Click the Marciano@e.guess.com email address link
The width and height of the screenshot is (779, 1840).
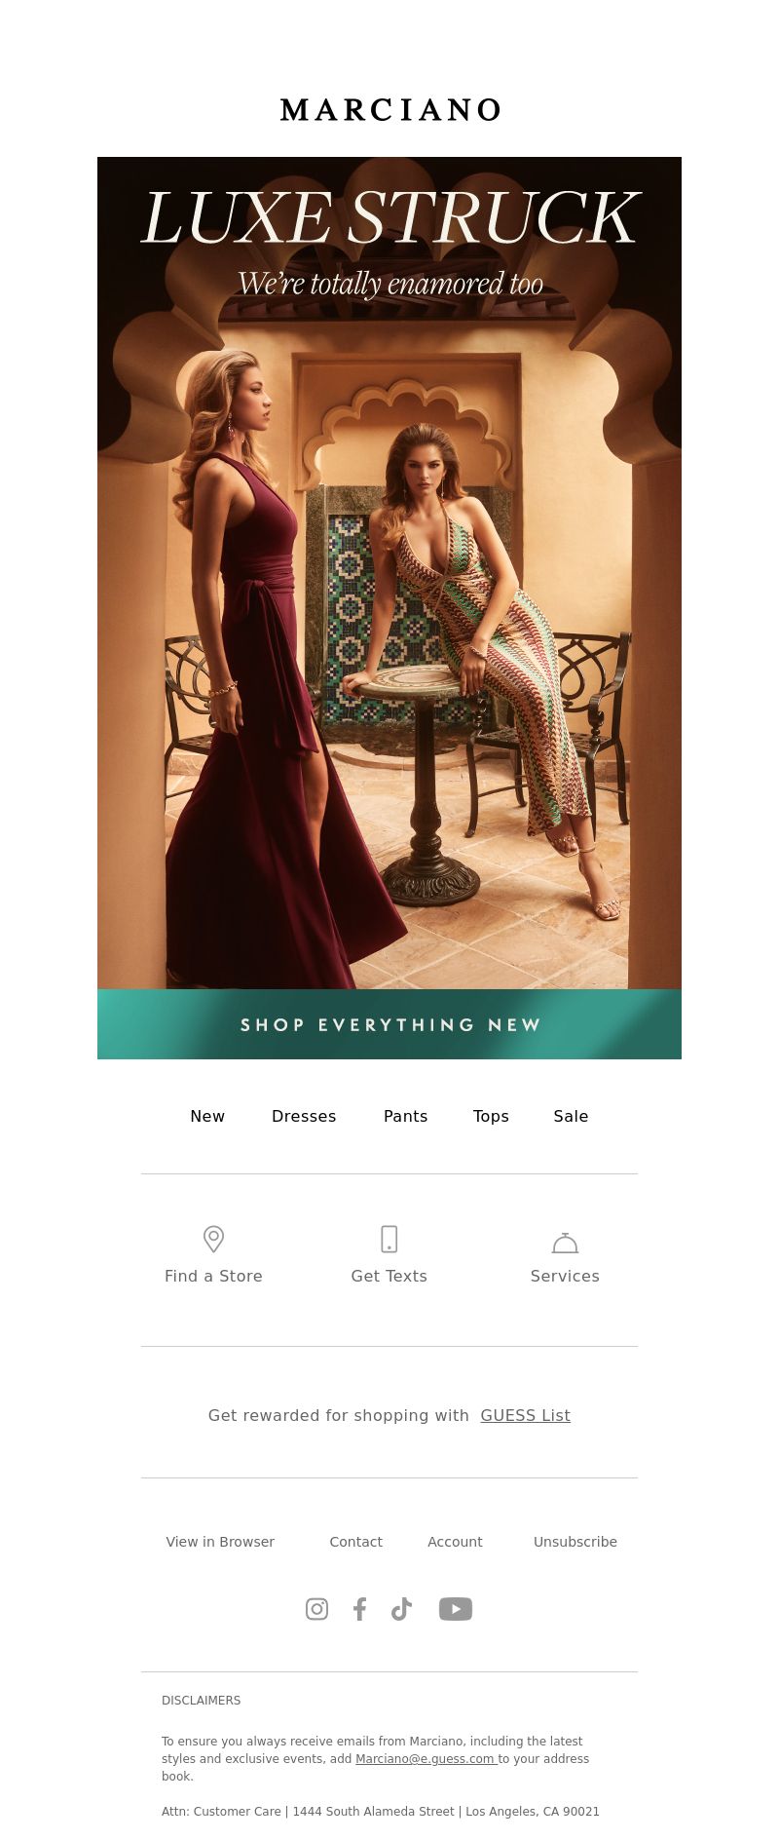point(426,1759)
